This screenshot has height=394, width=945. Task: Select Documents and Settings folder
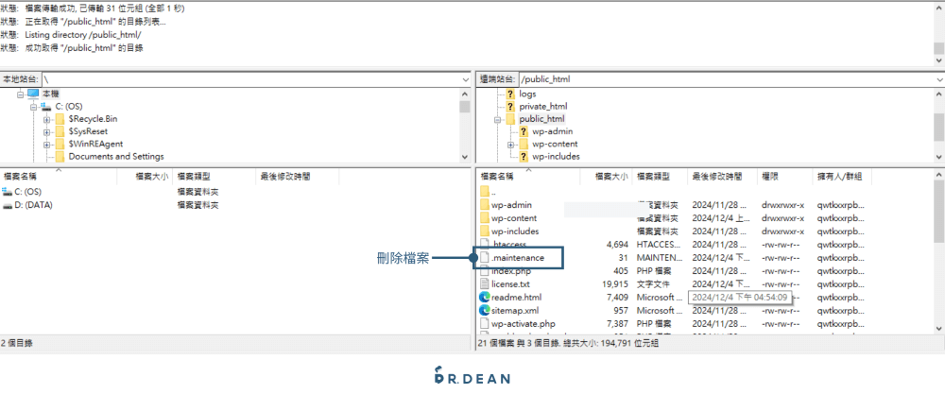pos(115,157)
